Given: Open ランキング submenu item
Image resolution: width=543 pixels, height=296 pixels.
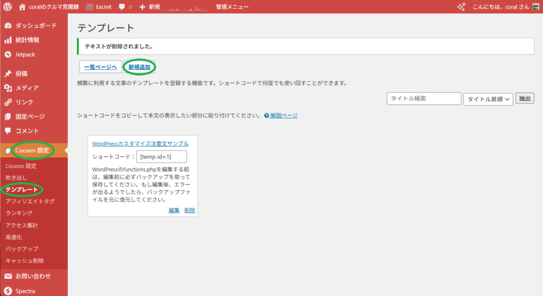Looking at the screenshot, I should pyautogui.click(x=19, y=213).
